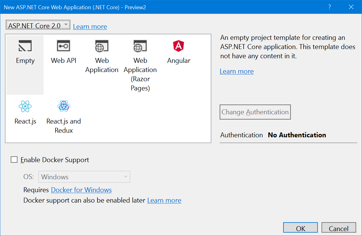The height and width of the screenshot is (236, 362).
Task: Choose the Web API template icon
Action: (64, 46)
